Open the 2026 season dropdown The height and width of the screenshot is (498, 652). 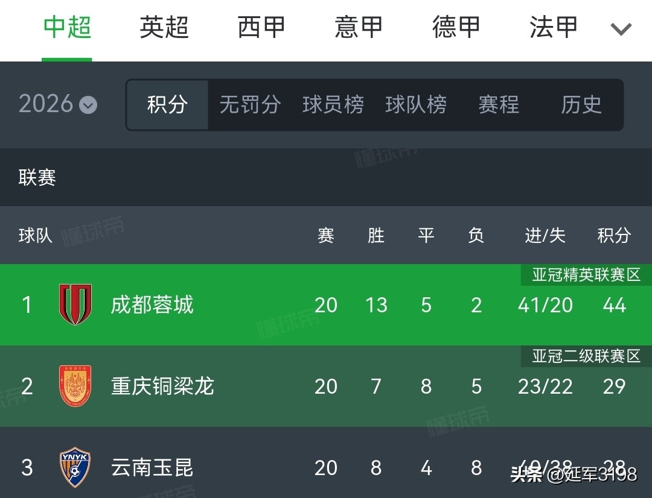tap(58, 104)
